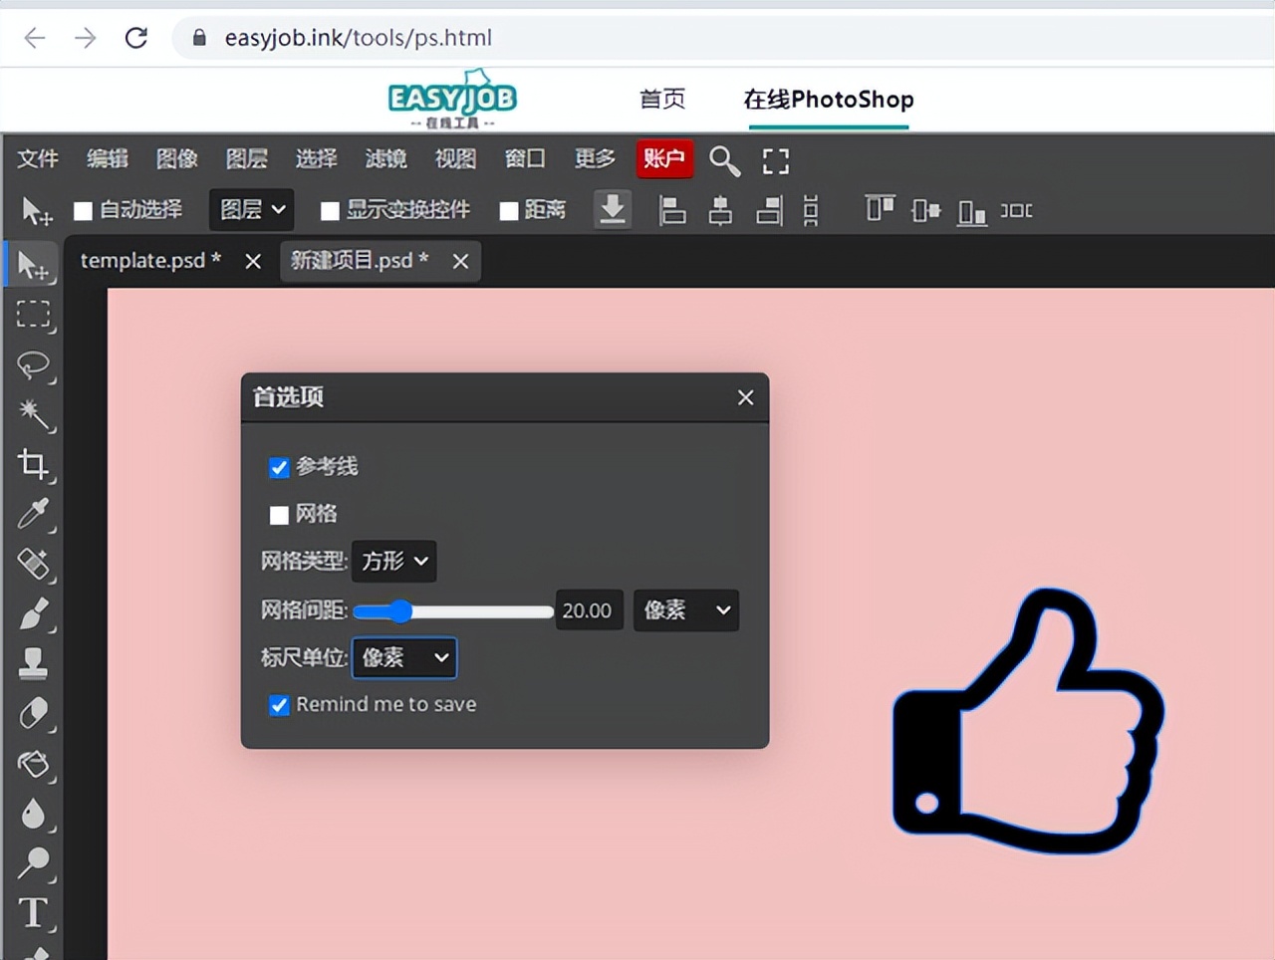Switch to the Eraser tool

click(35, 714)
